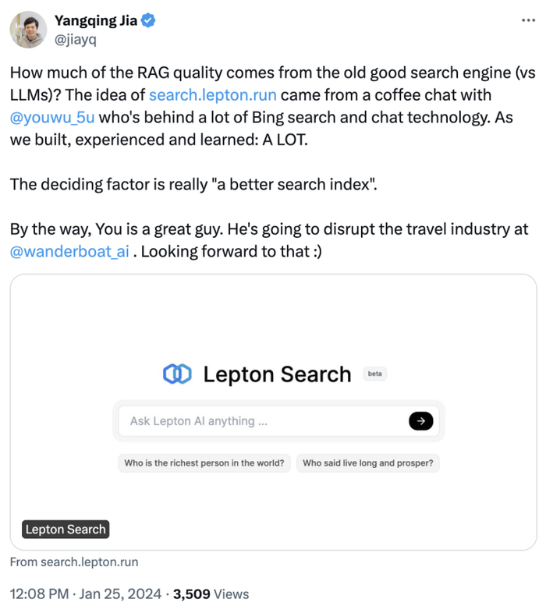
Task: Click the From search.lepton.run source text
Action: (74, 562)
